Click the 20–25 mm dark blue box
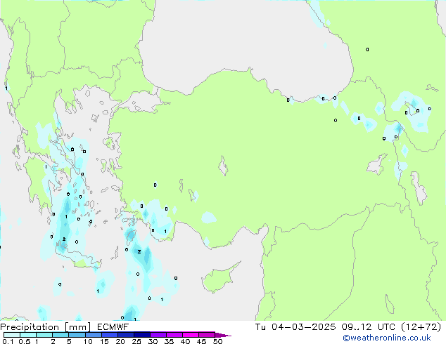 click(125, 335)
